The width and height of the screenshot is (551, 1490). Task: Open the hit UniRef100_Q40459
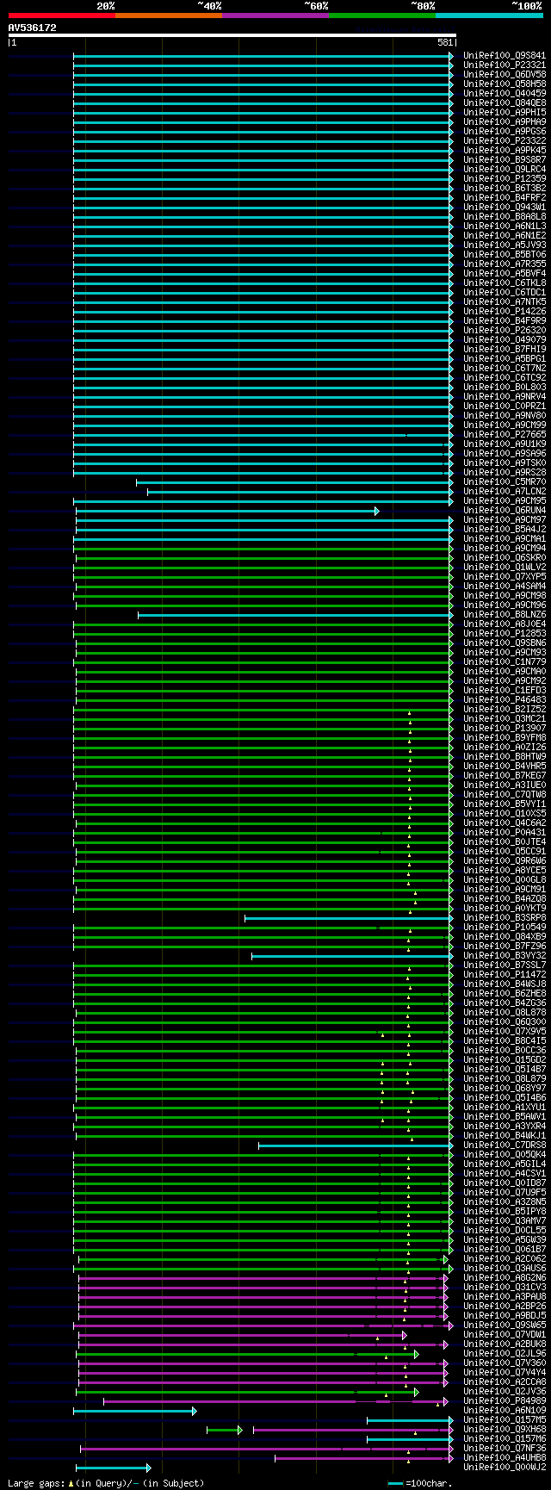tap(505, 93)
